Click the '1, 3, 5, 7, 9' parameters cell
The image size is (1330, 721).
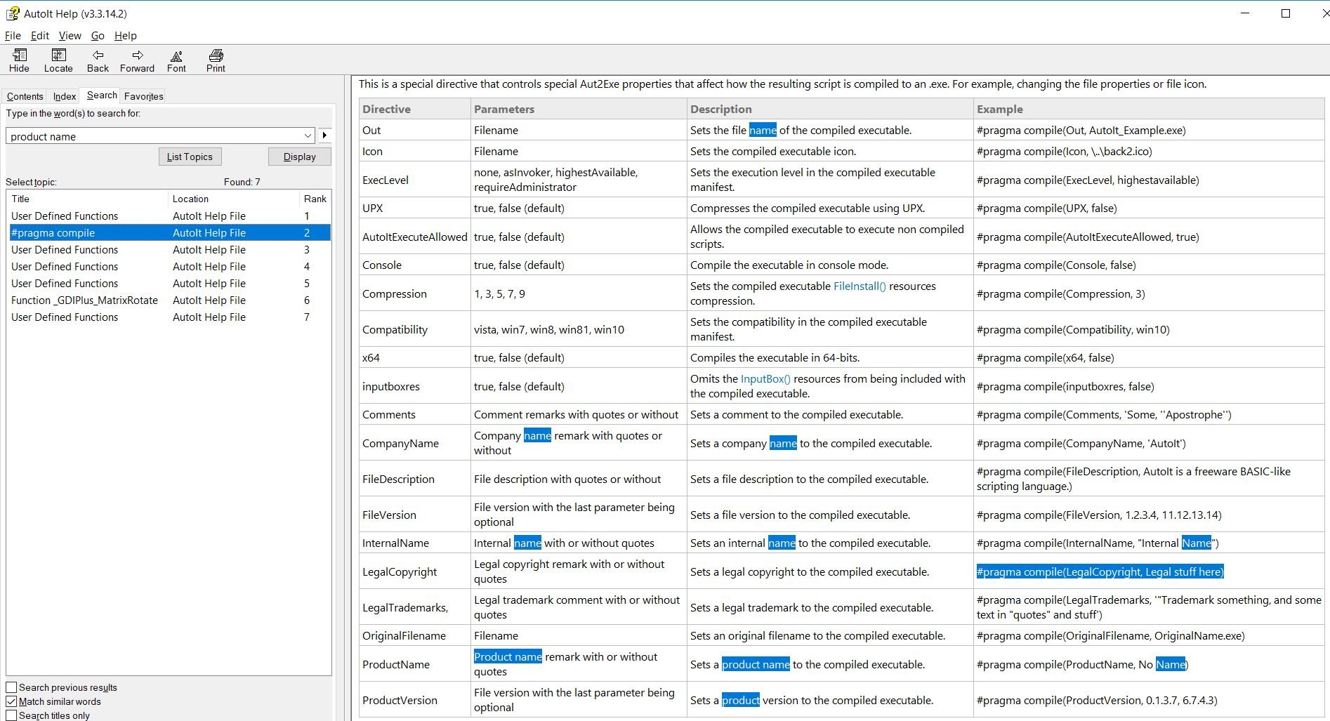point(579,294)
